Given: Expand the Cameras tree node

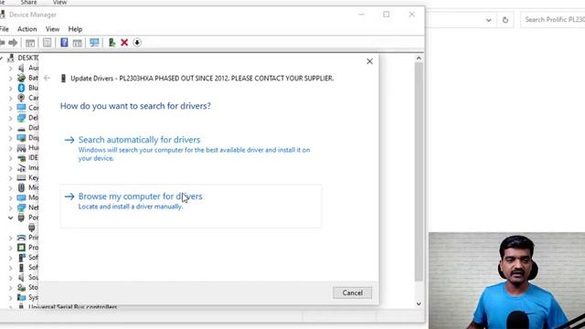Looking at the screenshot, I should 10,98.
